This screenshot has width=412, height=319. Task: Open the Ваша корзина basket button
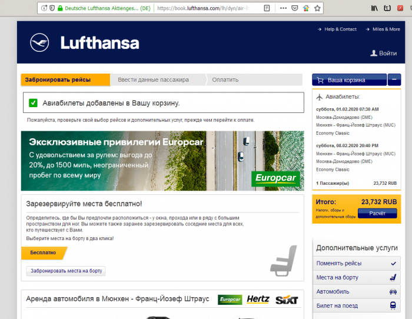click(x=349, y=80)
